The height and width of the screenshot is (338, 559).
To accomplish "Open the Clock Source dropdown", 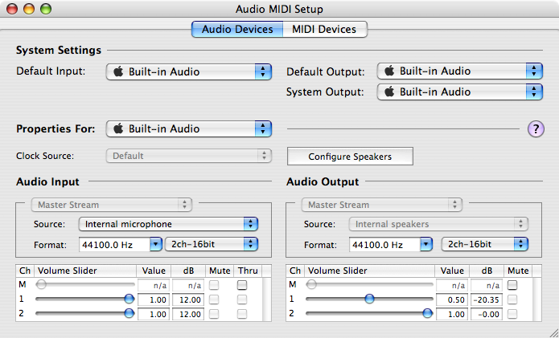I will pyautogui.click(x=189, y=156).
